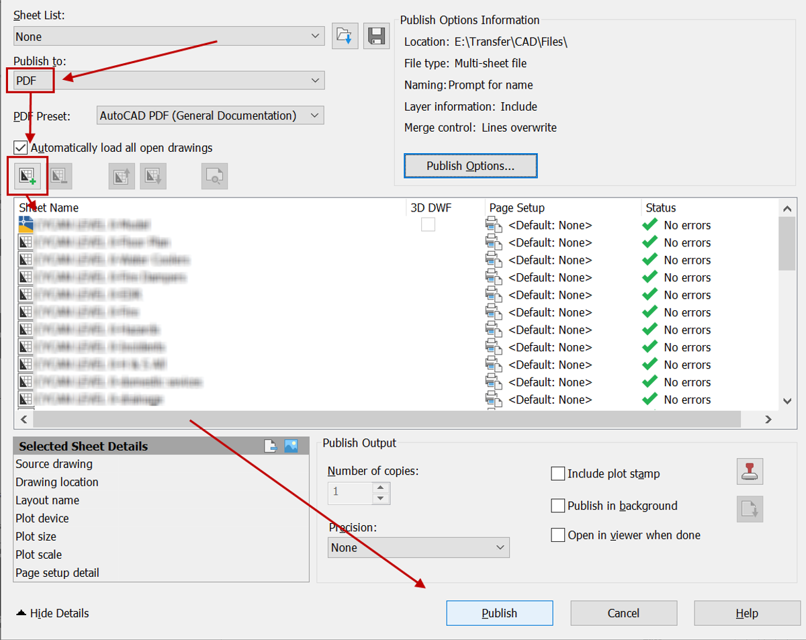The height and width of the screenshot is (640, 806).
Task: Click the Publish button
Action: [500, 613]
